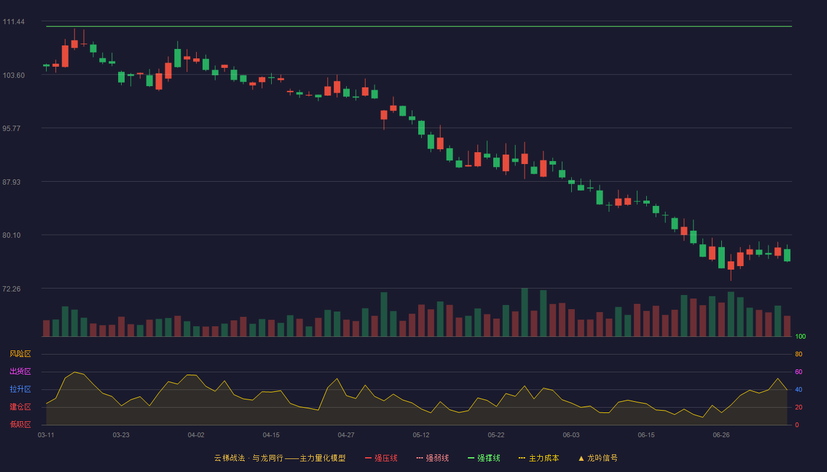This screenshot has height=472, width=827.
Task: Toggle the 主力成本 legend text
Action: (x=544, y=458)
